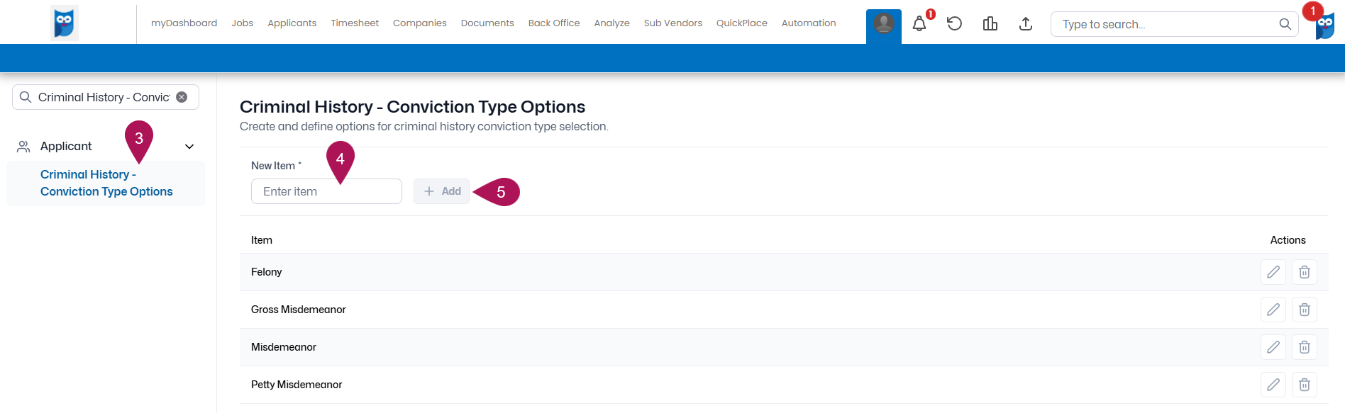Image resolution: width=1345 pixels, height=413 pixels.
Task: Open the myDashboard menu
Action: coord(184,23)
